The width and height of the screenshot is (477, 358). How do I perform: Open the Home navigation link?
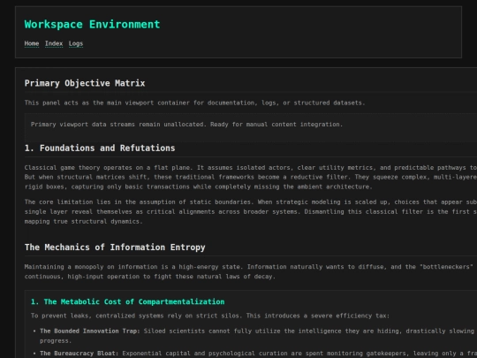tap(32, 43)
